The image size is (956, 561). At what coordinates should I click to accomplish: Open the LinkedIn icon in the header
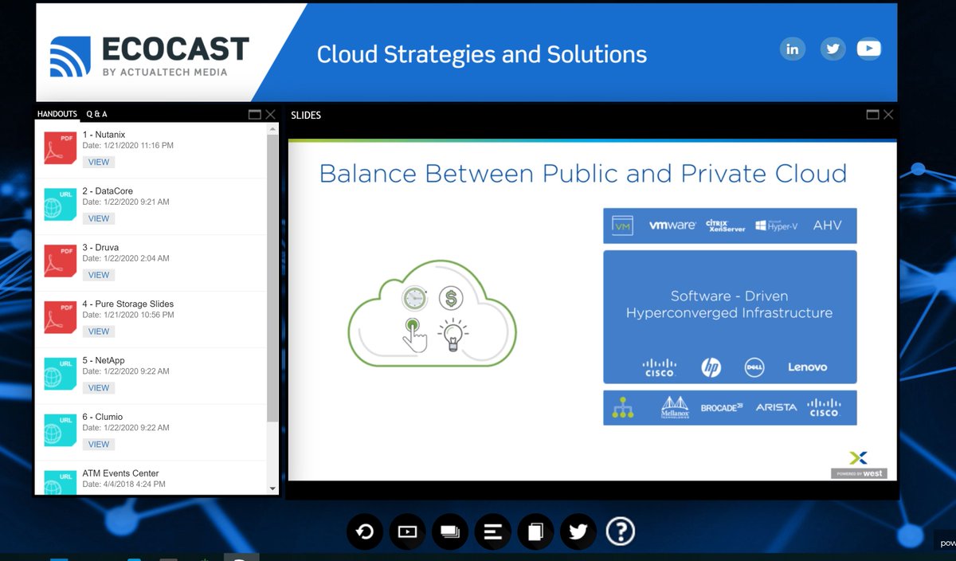pyautogui.click(x=792, y=49)
